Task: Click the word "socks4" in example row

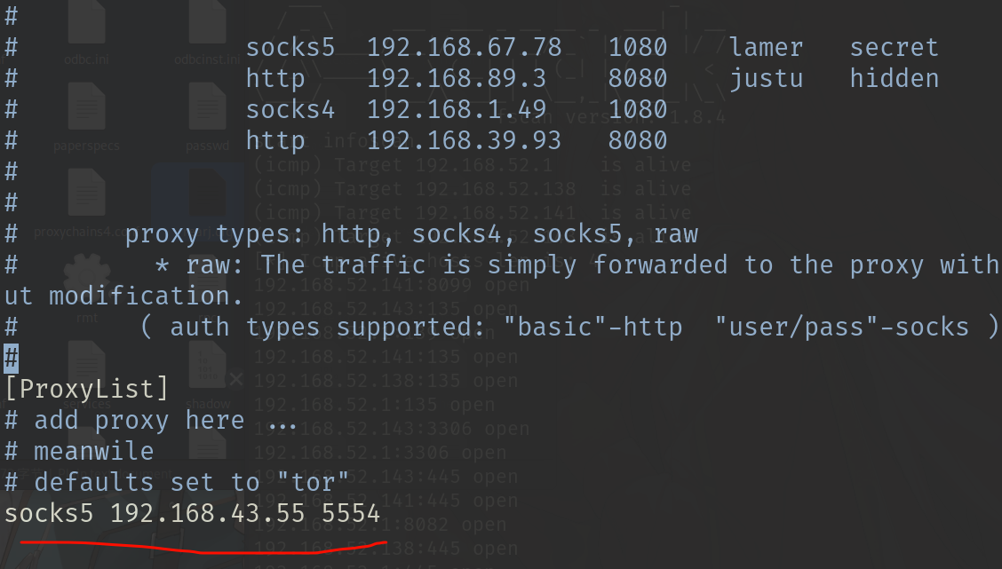Action: (290, 110)
